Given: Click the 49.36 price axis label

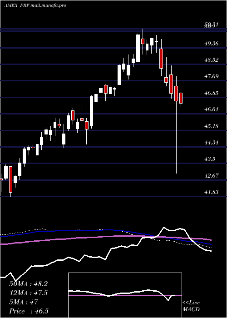Looking at the screenshot, I should 212,44.
